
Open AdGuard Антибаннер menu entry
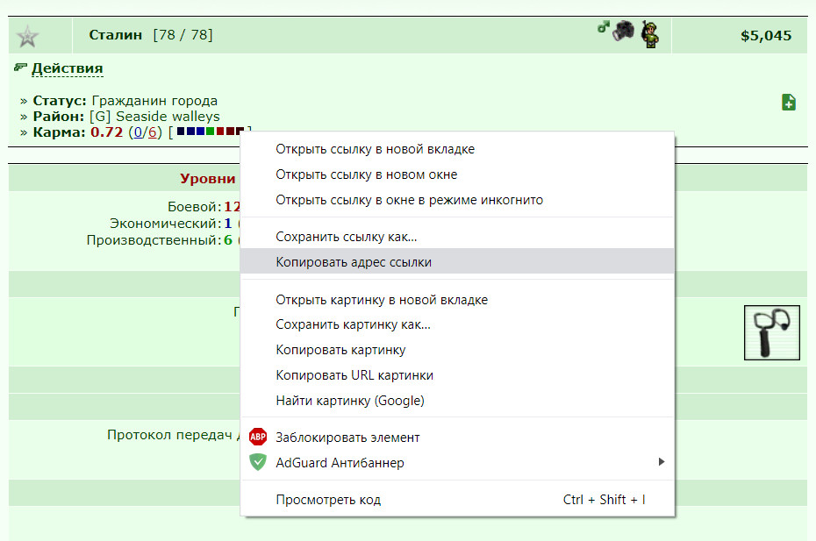click(x=457, y=462)
